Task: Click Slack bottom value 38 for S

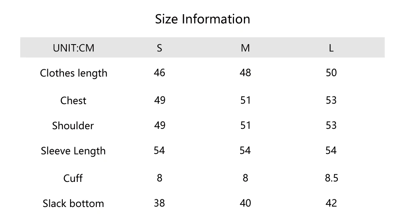Action: [x=160, y=203]
